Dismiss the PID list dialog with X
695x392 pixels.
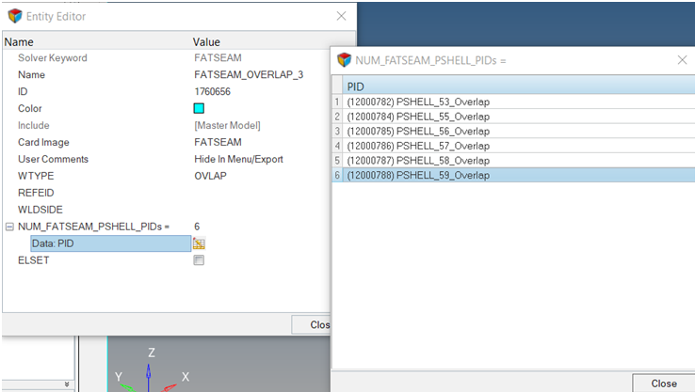click(x=682, y=60)
